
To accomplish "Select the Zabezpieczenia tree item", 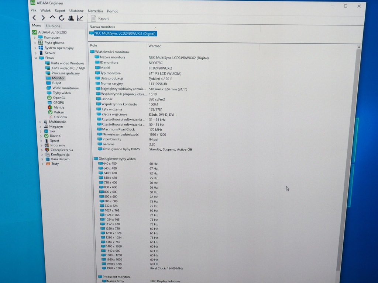I will point(59,150).
